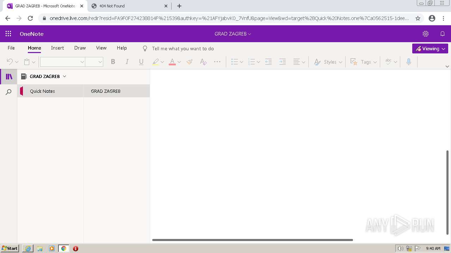This screenshot has width=451, height=253.
Task: Open the notifications bell
Action: tap(443, 34)
